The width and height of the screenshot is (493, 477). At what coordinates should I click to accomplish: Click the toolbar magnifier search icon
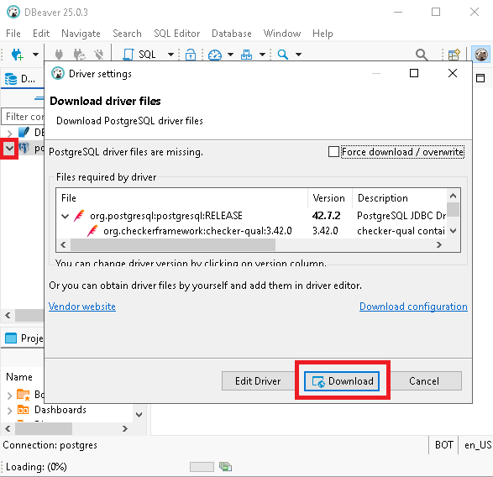(283, 55)
